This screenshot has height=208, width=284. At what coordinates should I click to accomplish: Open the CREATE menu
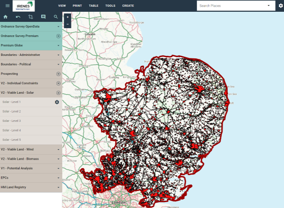click(128, 6)
